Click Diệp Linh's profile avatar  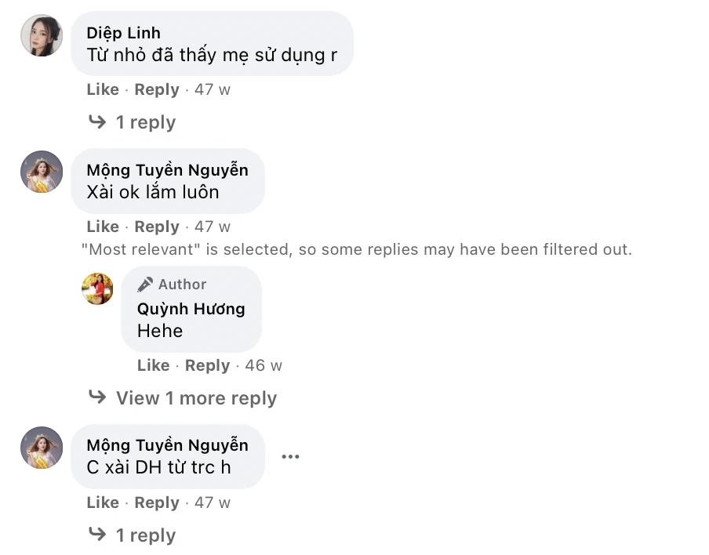tap(42, 35)
